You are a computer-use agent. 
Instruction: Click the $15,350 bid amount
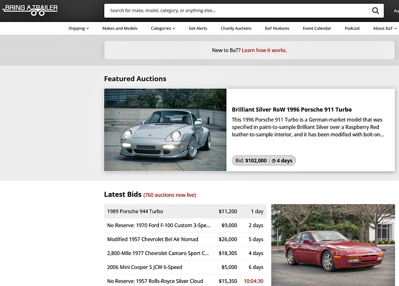pyautogui.click(x=228, y=281)
